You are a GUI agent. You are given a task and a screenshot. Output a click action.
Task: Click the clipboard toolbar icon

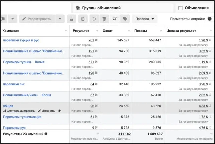point(83,19)
